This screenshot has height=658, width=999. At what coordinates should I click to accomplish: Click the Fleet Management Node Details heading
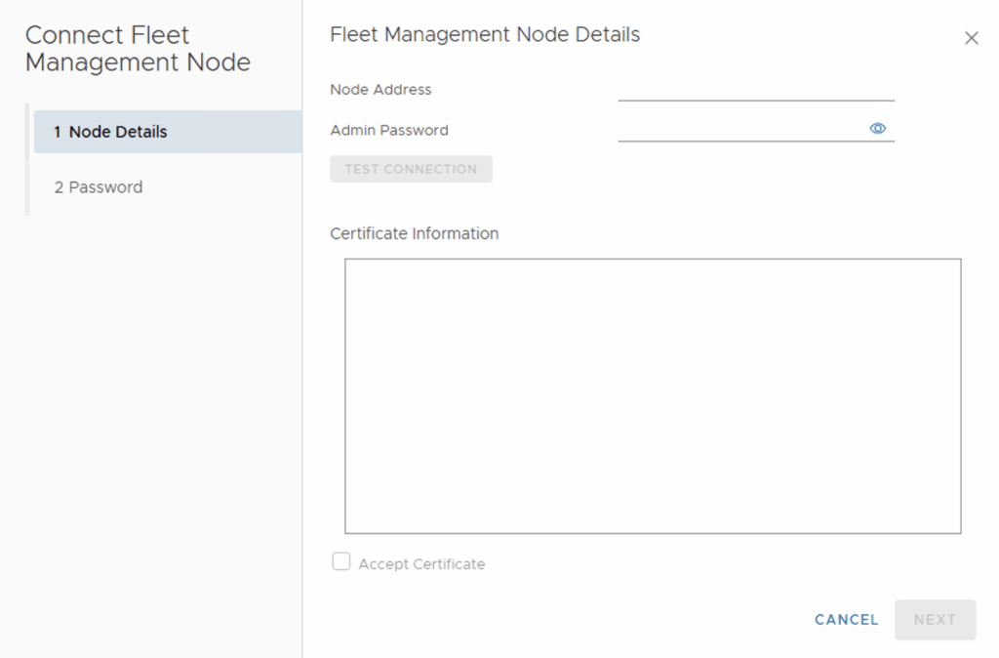(485, 35)
